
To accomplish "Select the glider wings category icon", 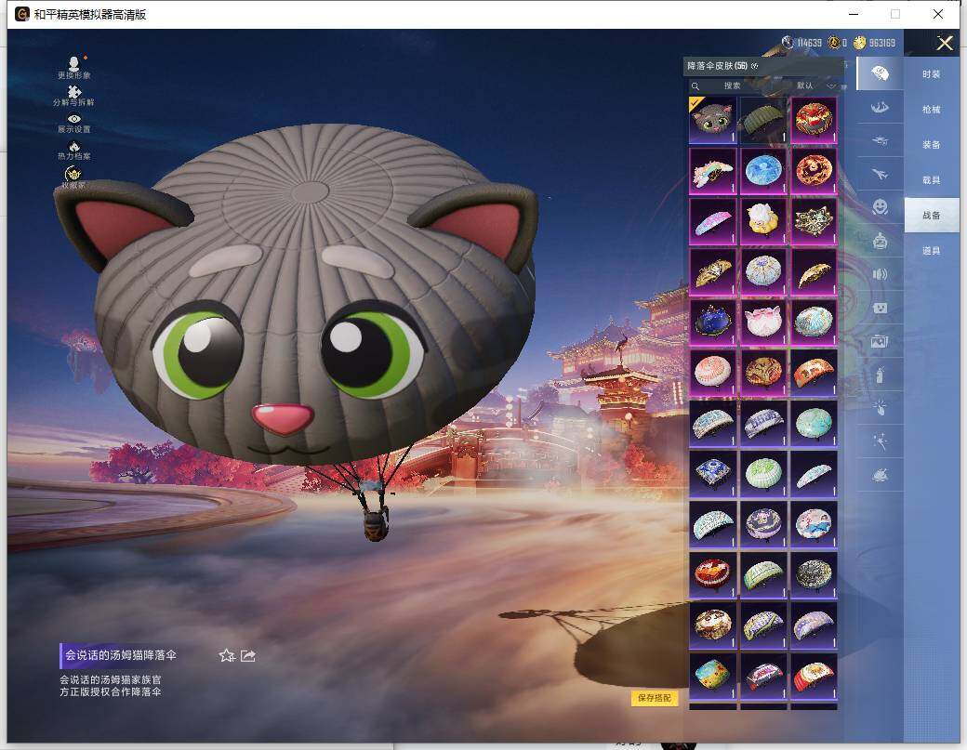I will click(x=880, y=108).
